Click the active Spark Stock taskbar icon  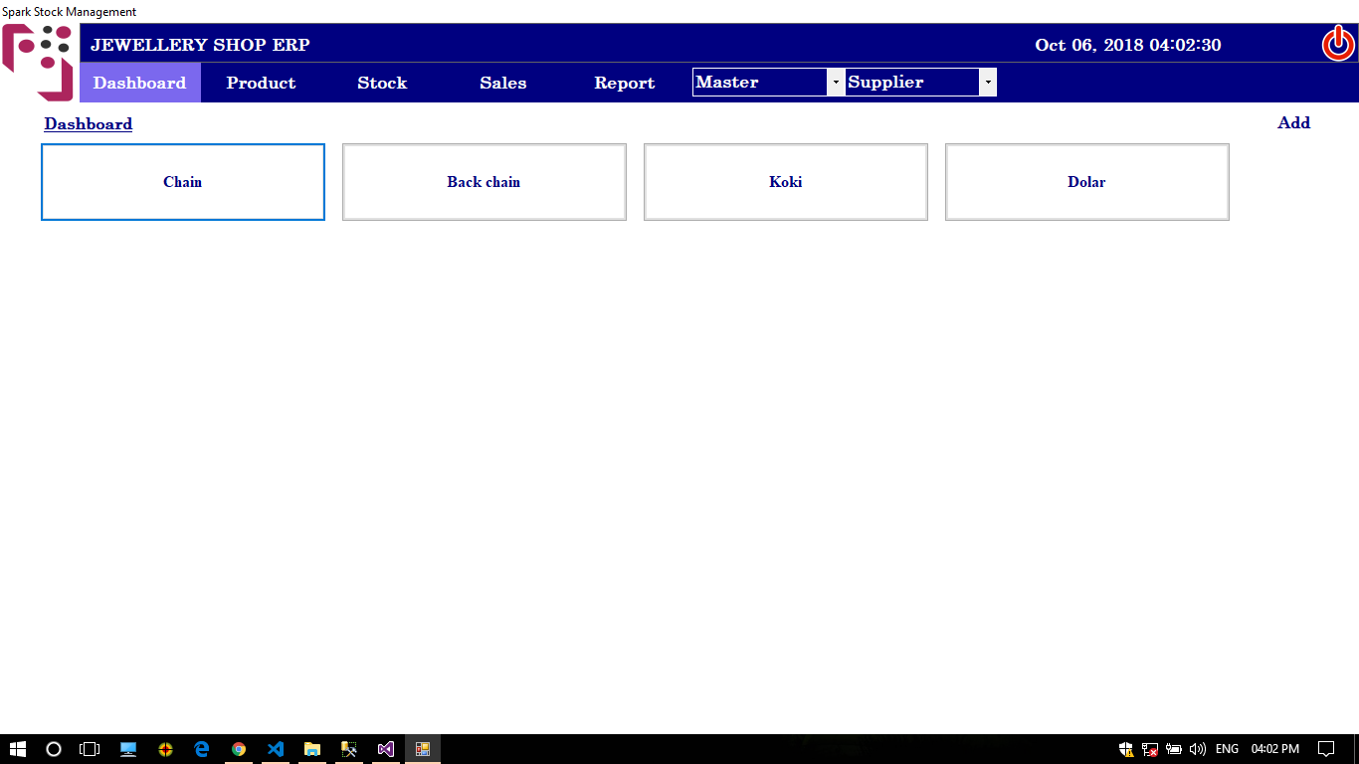click(423, 749)
